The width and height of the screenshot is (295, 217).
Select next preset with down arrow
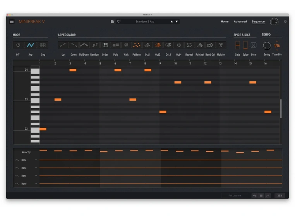click(177, 22)
